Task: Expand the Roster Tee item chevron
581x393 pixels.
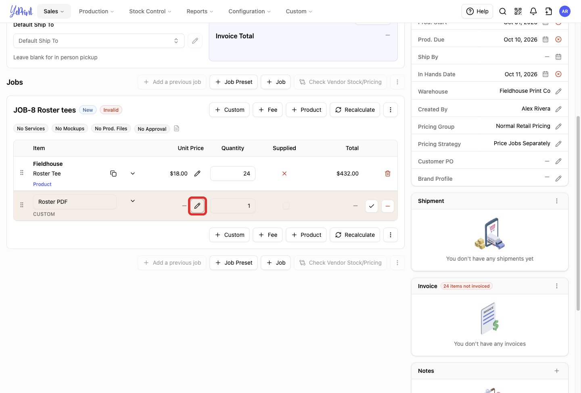Action: pos(133,174)
